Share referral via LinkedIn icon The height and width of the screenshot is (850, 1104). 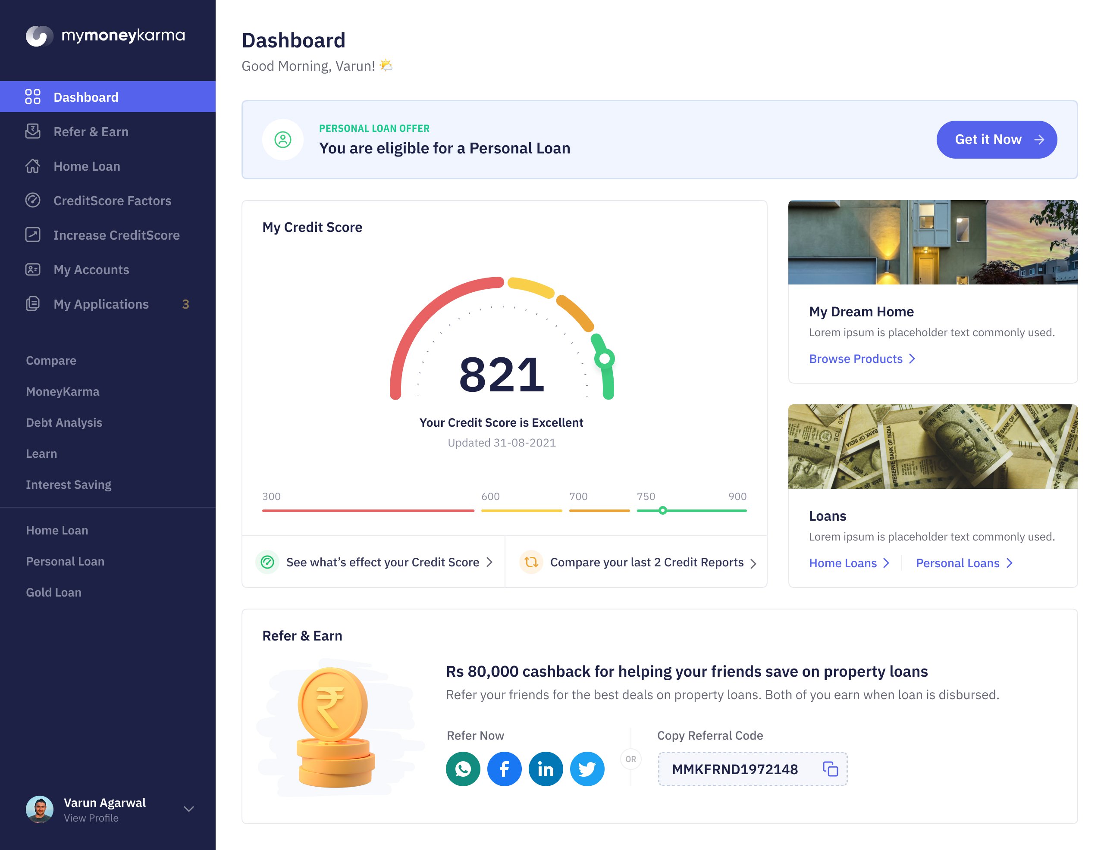click(x=546, y=769)
